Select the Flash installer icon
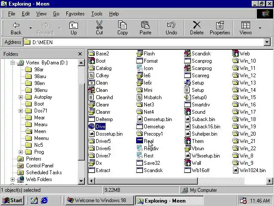274x206 pixels. (140, 53)
